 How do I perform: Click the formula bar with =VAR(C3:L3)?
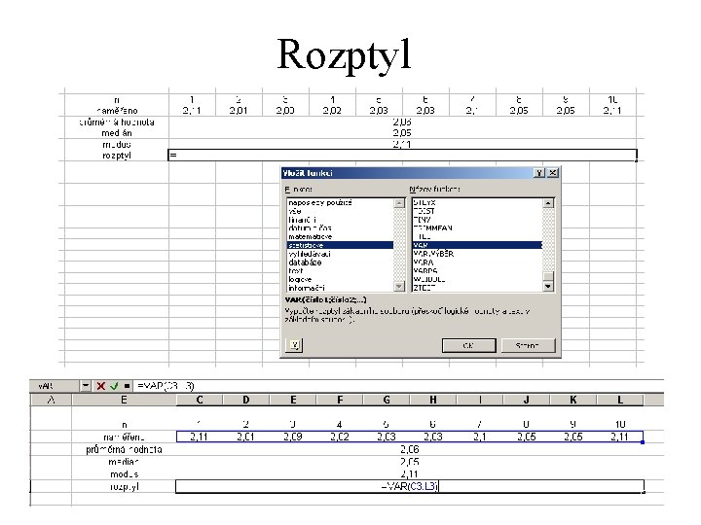coord(398,386)
